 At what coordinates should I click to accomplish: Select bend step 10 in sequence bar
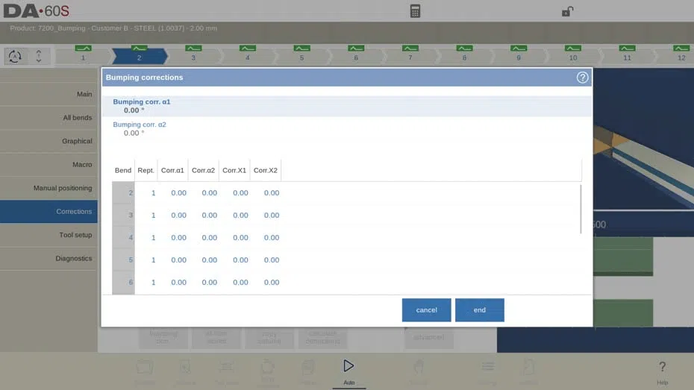tap(572, 55)
